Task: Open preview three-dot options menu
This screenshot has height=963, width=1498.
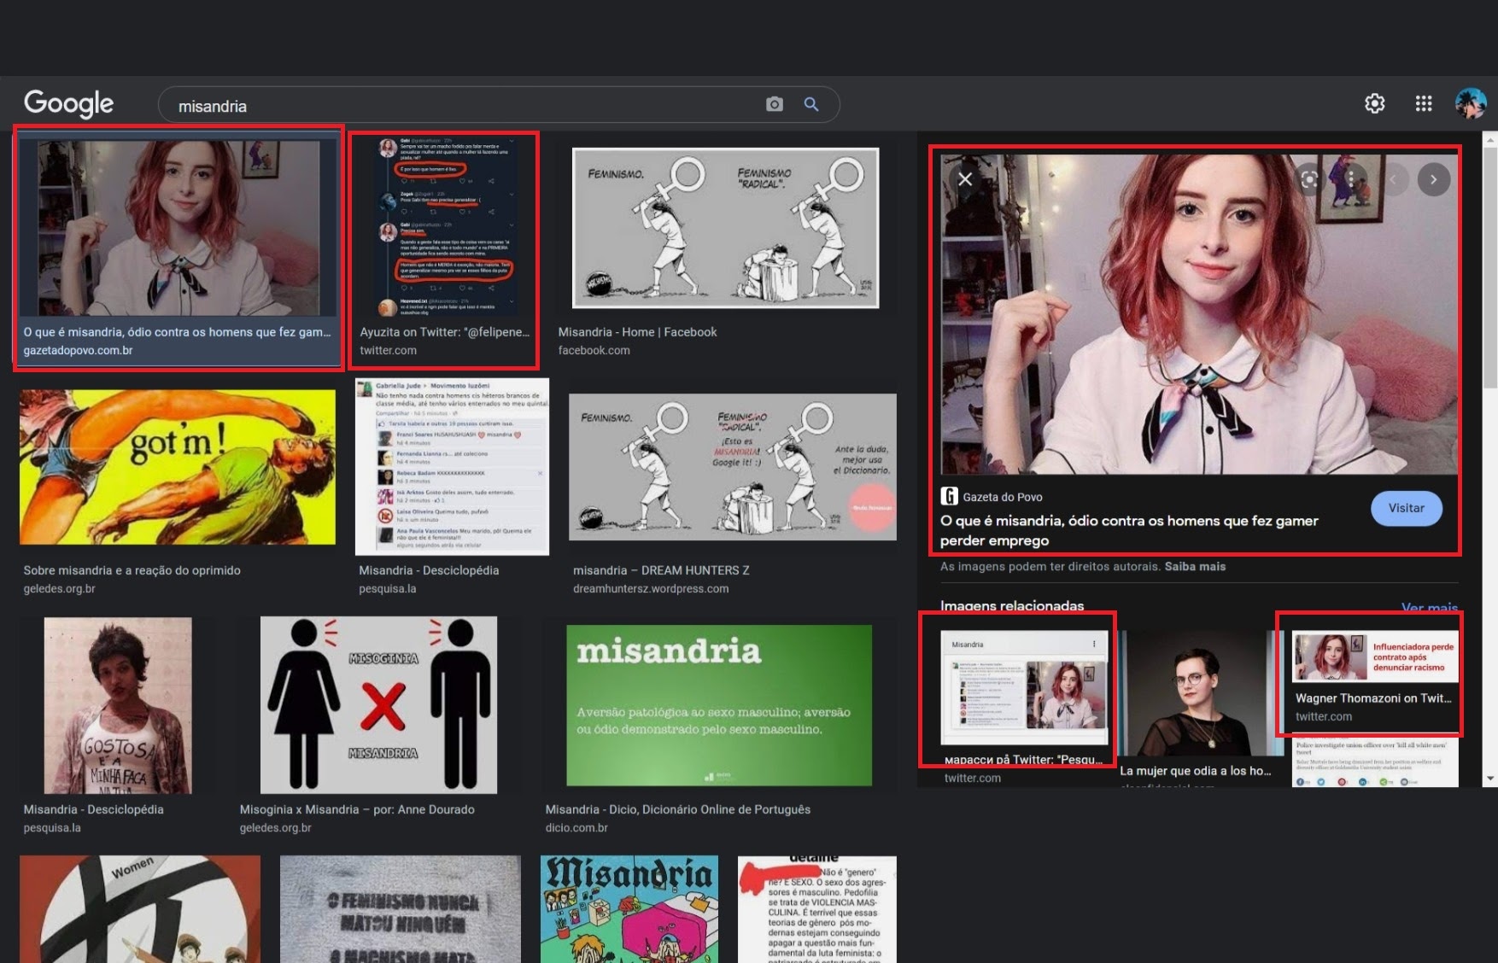Action: 1351,179
